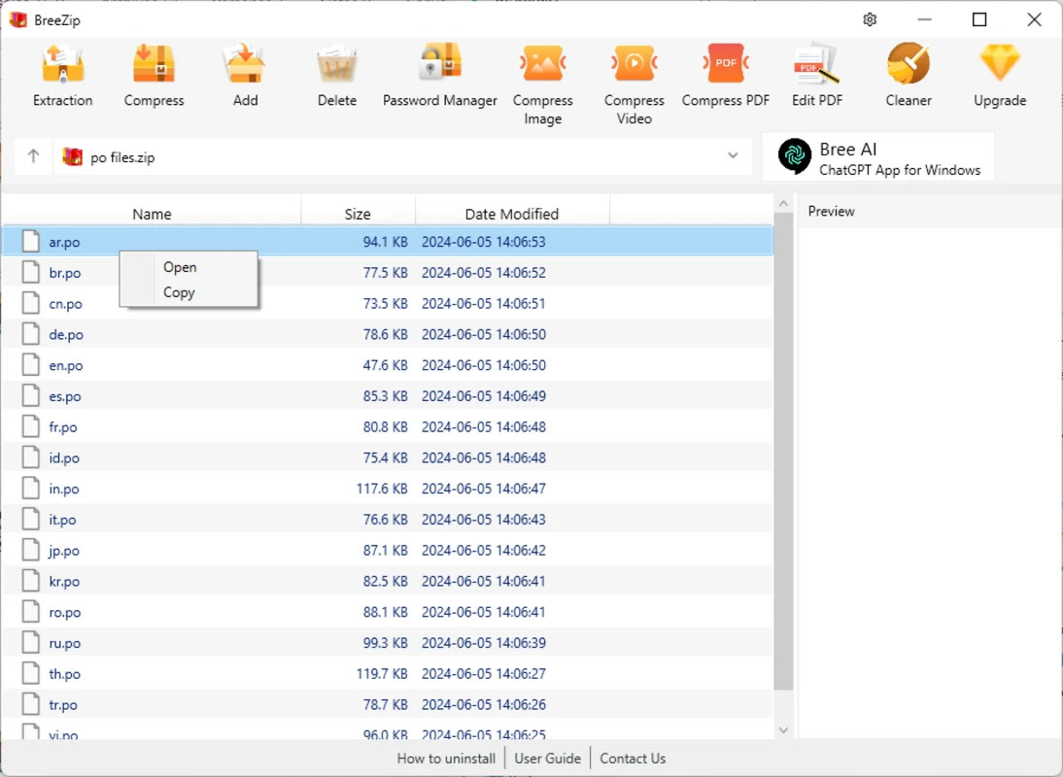Select the ar.po file row

(x=387, y=241)
